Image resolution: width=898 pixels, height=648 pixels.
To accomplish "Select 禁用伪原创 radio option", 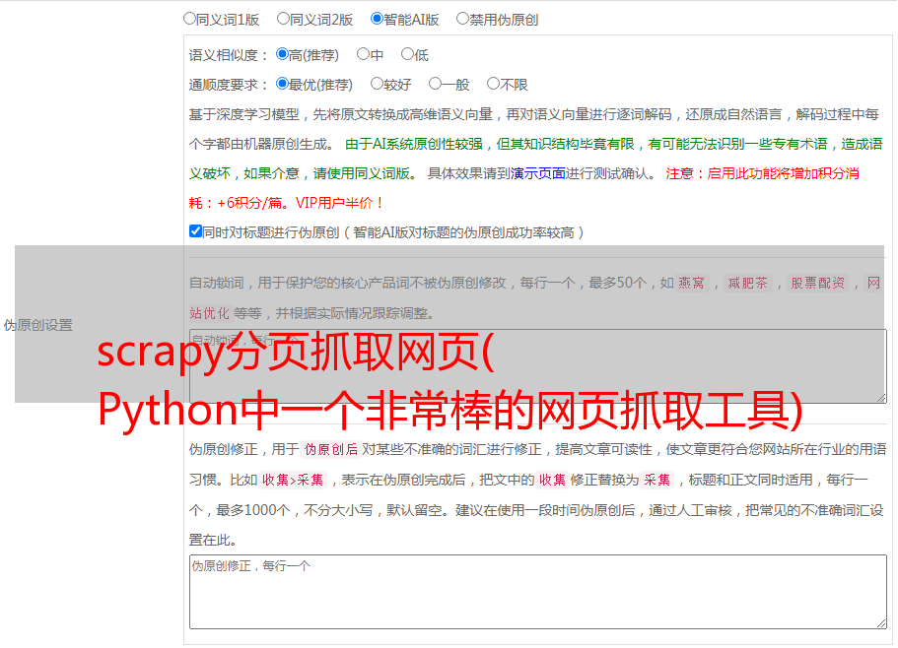I will [x=462, y=19].
